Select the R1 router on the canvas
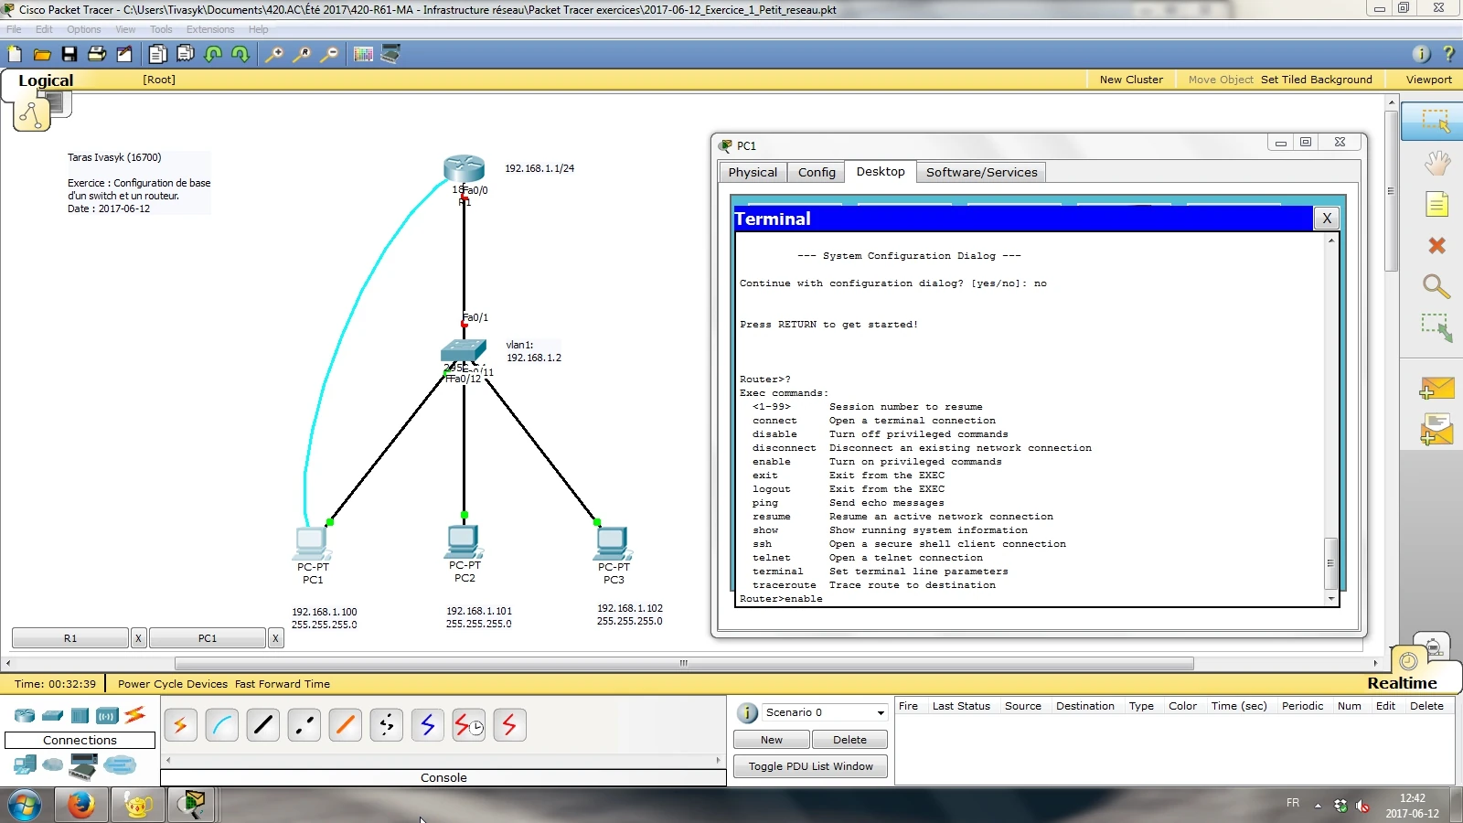The image size is (1463, 823). 464,169
